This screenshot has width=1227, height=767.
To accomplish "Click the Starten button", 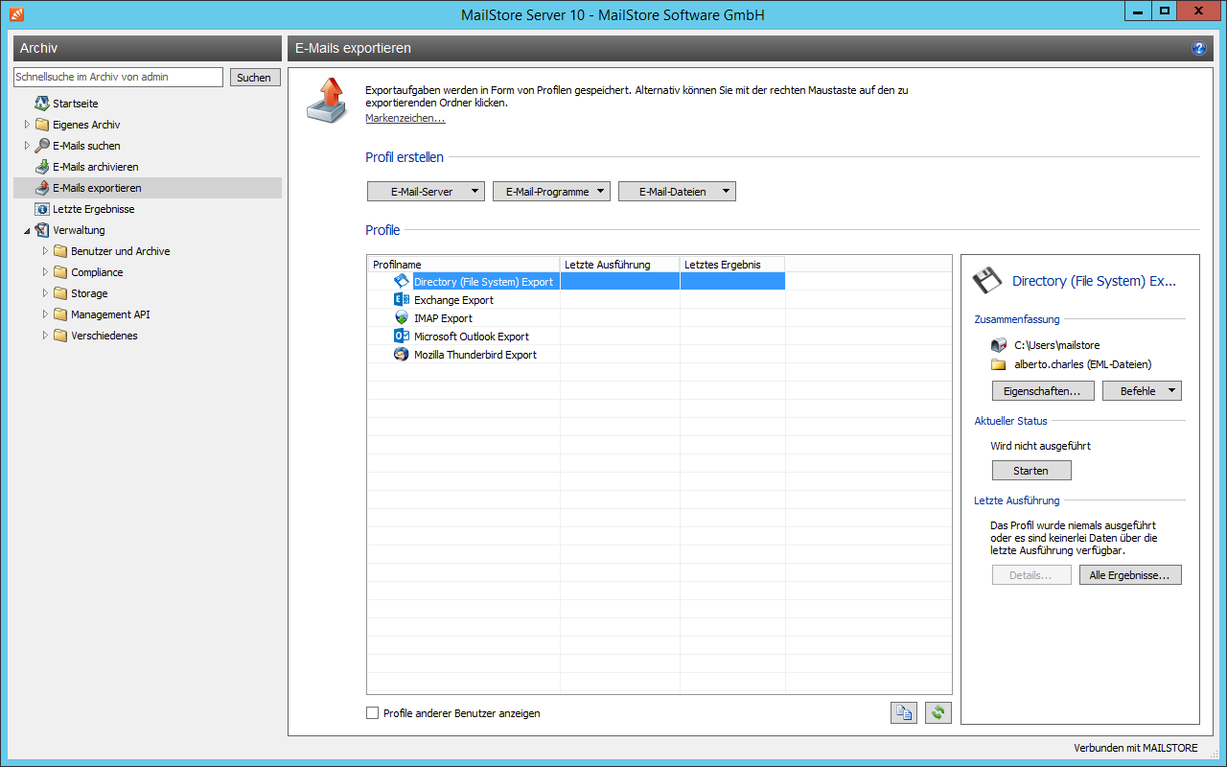I will (1031, 471).
